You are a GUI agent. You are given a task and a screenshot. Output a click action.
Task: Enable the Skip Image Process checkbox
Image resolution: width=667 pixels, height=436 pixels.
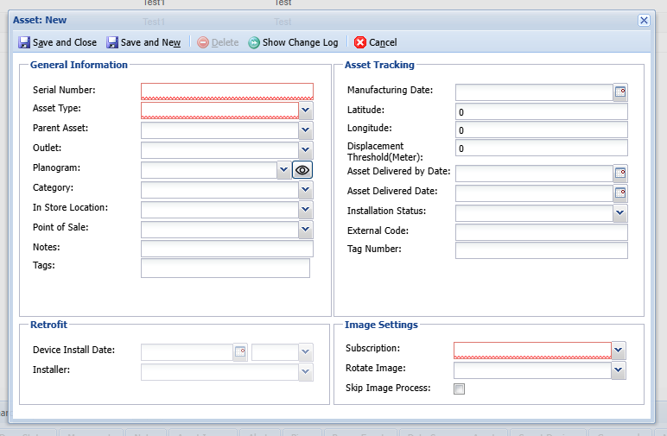460,389
